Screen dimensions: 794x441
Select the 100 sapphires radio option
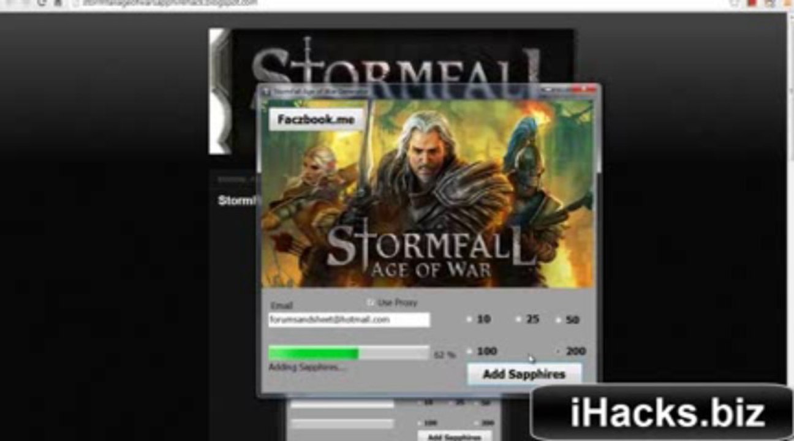469,352
